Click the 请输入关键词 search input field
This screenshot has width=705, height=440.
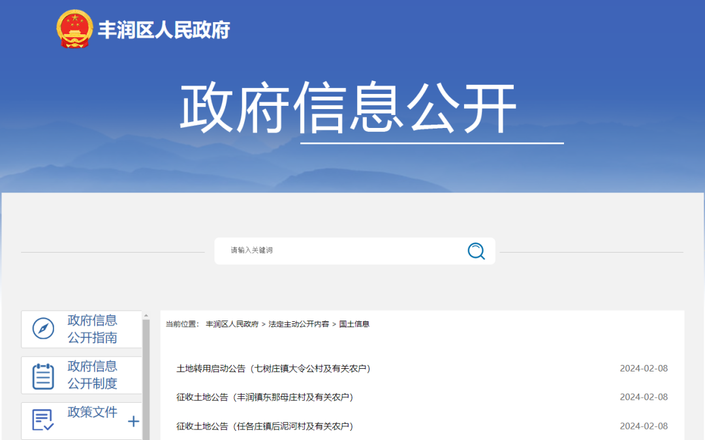pyautogui.click(x=339, y=251)
